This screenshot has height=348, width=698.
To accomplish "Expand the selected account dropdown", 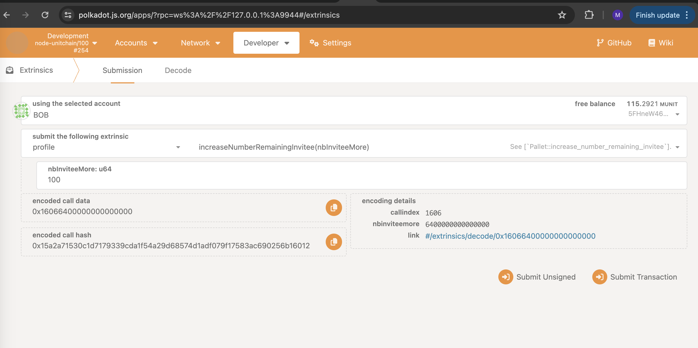I will click(677, 114).
